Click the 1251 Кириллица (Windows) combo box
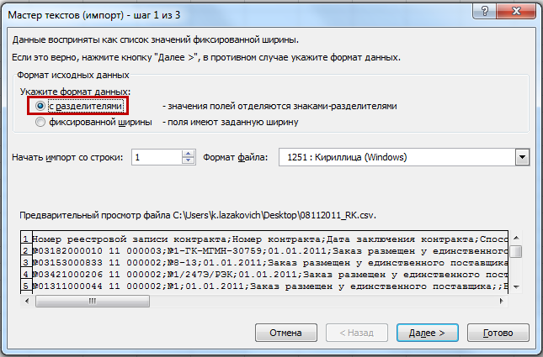This screenshot has width=543, height=357. point(404,158)
